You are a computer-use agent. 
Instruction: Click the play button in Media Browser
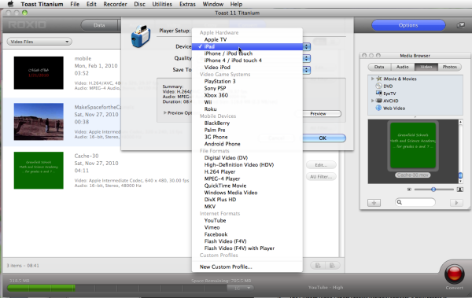coord(456,203)
